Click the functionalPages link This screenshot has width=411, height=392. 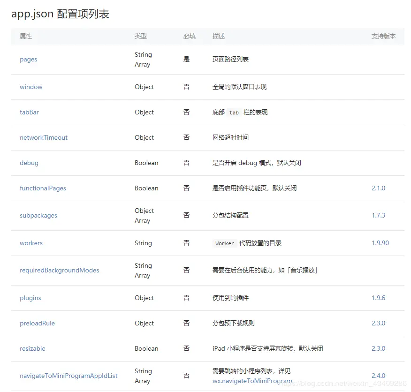(x=43, y=188)
